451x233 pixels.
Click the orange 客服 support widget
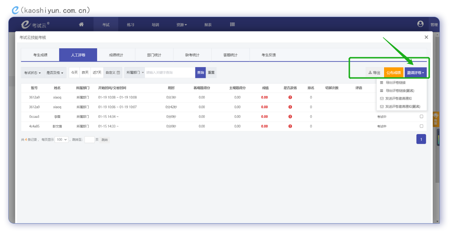(435, 119)
